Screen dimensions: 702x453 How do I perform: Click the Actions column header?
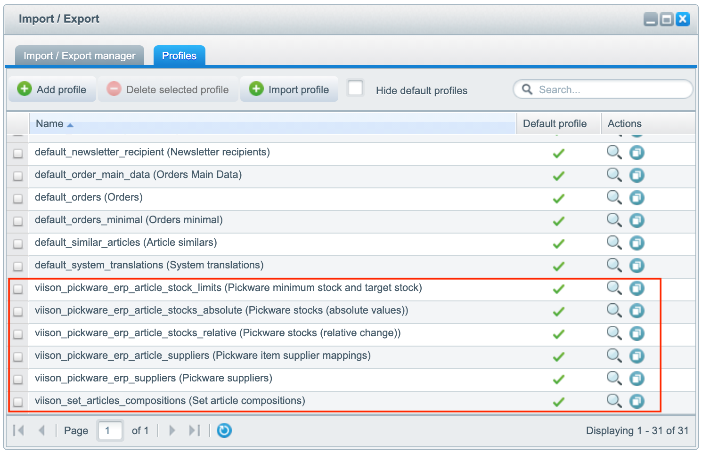tap(648, 123)
